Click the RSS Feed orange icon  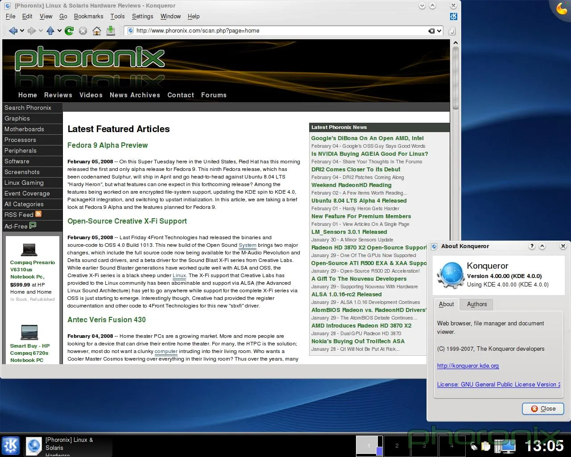click(x=38, y=214)
